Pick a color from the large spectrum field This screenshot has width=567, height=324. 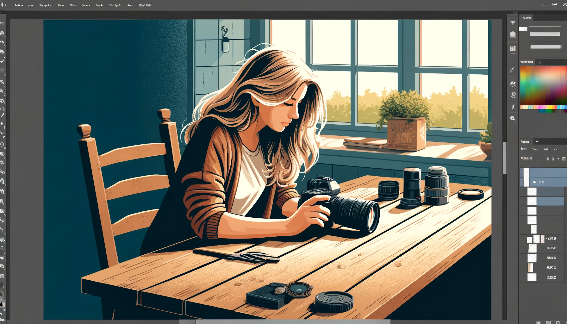coord(543,86)
